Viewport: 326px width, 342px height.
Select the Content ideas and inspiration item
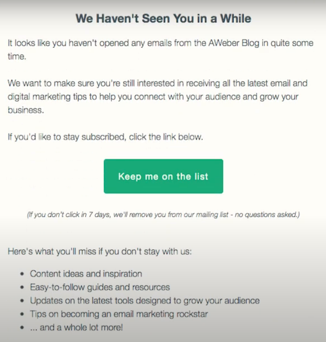click(86, 274)
